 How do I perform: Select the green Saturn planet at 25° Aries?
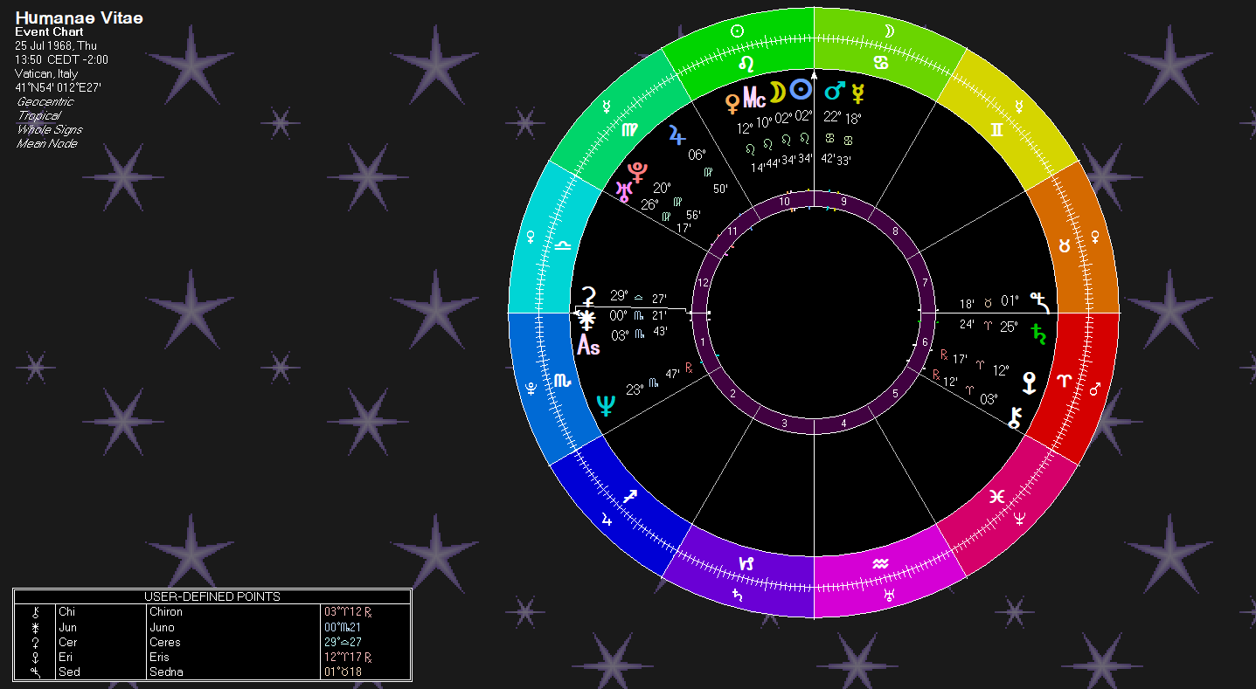coord(1039,333)
